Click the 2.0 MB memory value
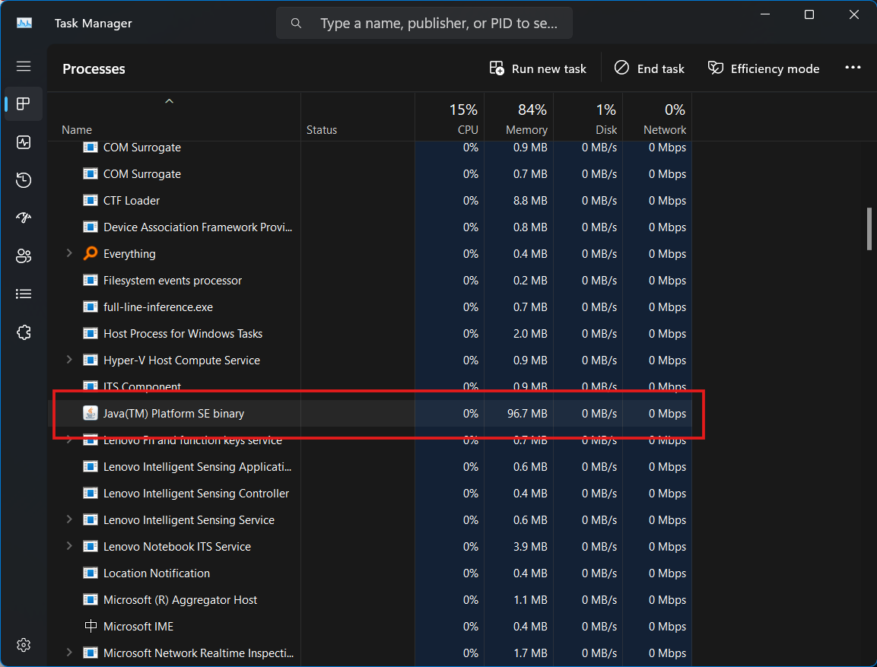Screen dimensions: 877x667 click(x=530, y=333)
